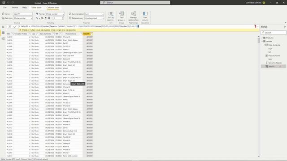Click the 'Câmera Digital Sony Cyber' cell

73,53
